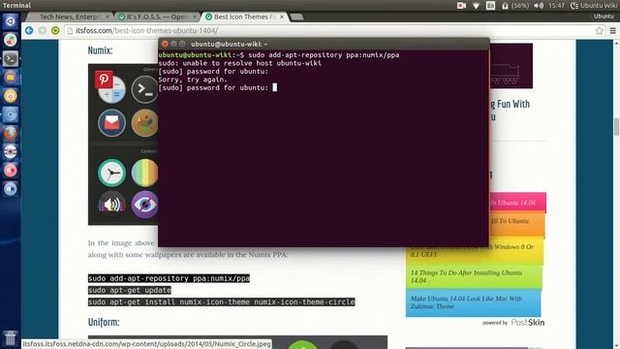Open the Ubuntu Wiki session menu

(x=594, y=6)
